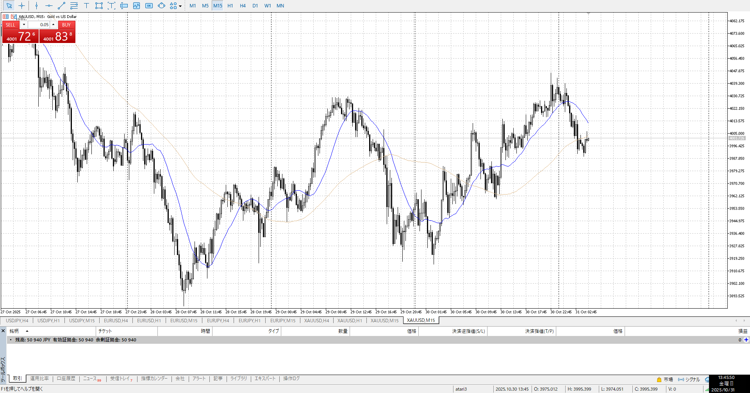
Task: Open the shapes tool dropdown arrow
Action: tap(180, 6)
